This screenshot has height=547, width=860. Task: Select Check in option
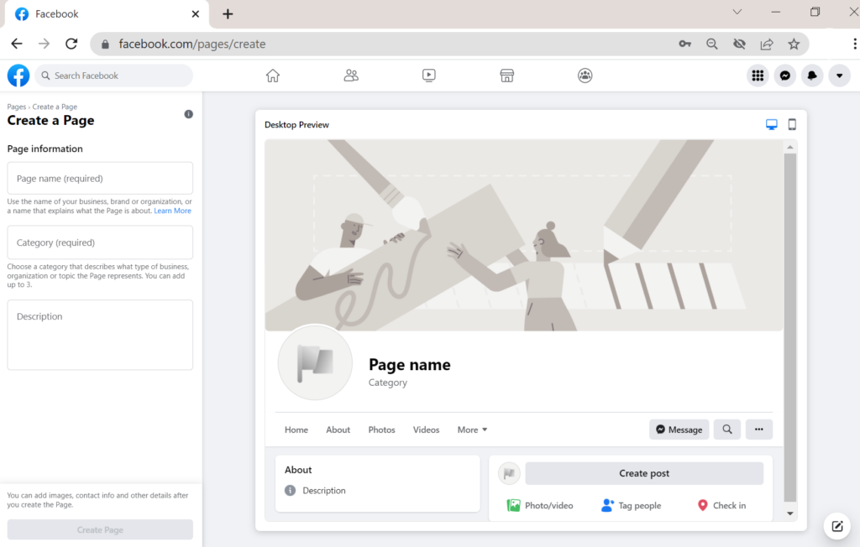tap(721, 505)
